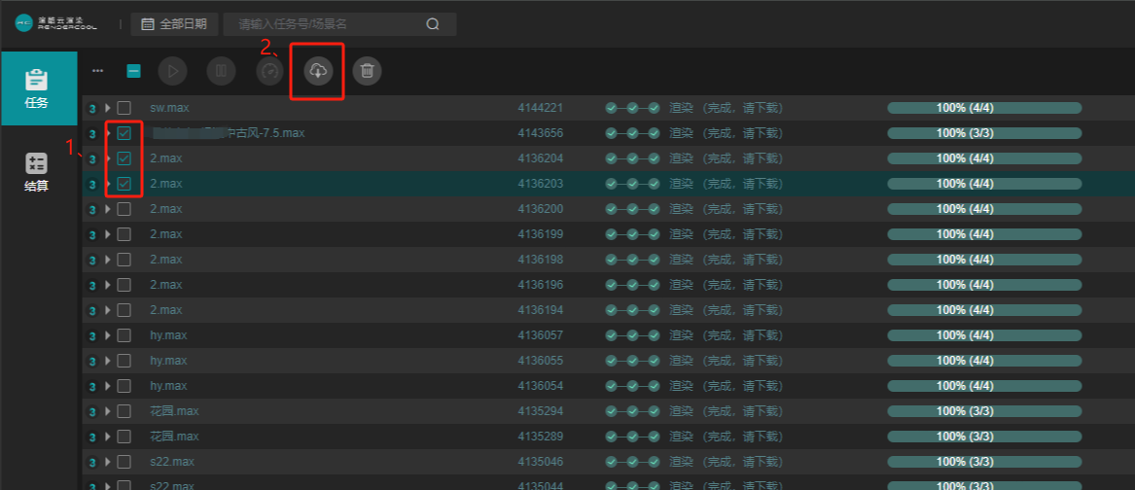Uncheck the checkbox for task 4136204

click(124, 158)
